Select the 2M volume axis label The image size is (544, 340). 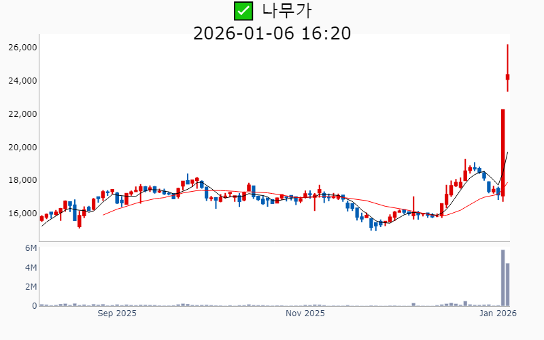point(31,287)
